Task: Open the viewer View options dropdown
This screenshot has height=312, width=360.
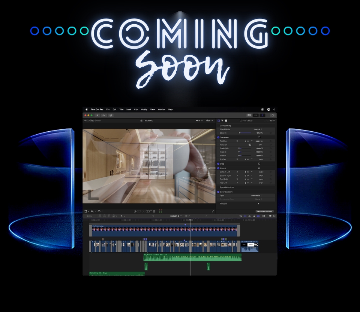Action: pos(209,120)
